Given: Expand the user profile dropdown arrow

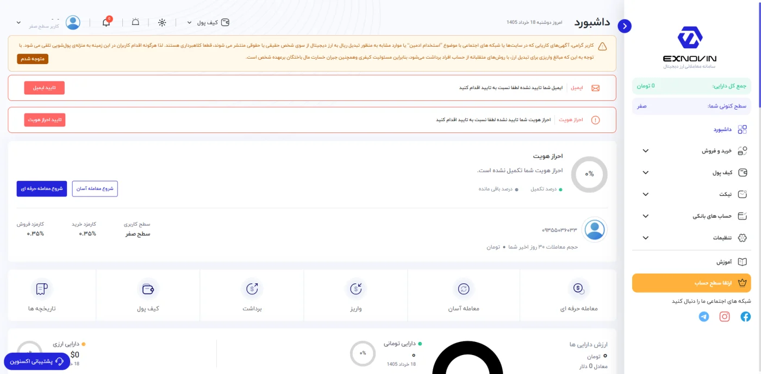Looking at the screenshot, I should point(18,23).
